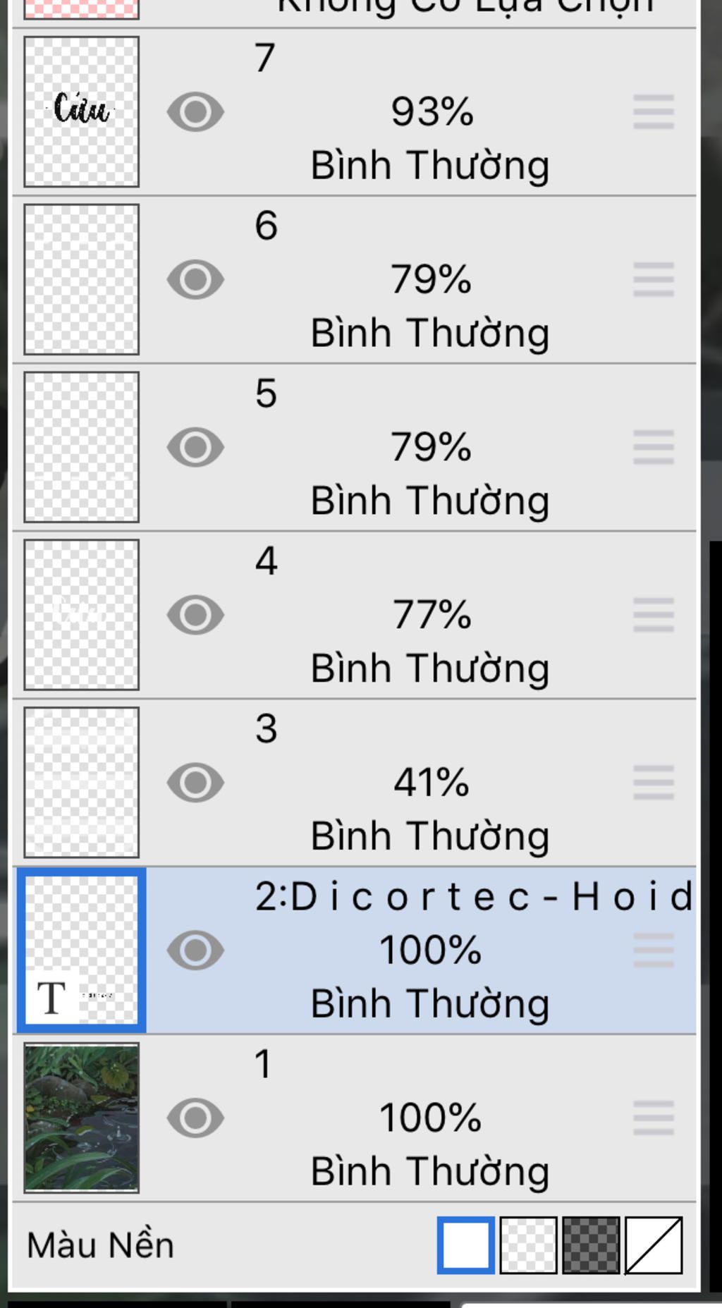Choose the light checkered transparent background
Screen dimensions: 722x1308
point(528,1245)
